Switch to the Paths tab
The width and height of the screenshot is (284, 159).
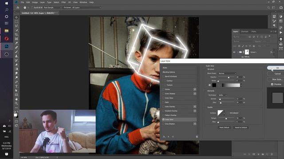click(x=253, y=31)
